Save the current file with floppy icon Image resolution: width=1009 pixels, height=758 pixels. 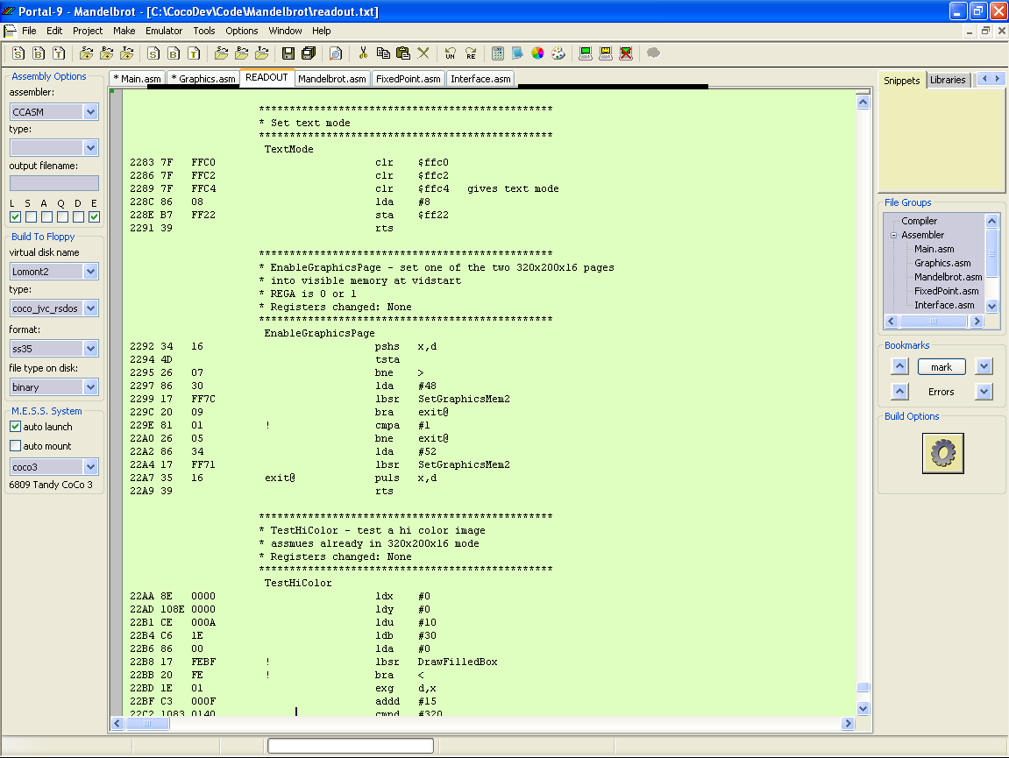click(288, 53)
